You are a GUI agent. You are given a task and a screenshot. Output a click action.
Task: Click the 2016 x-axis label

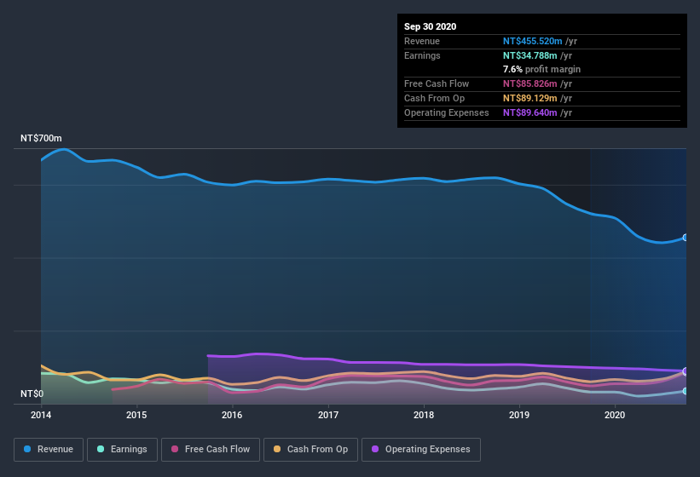[232, 415]
